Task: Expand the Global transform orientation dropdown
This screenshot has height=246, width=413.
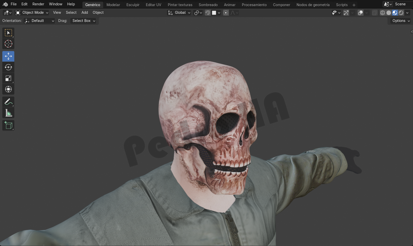Action: point(179,13)
